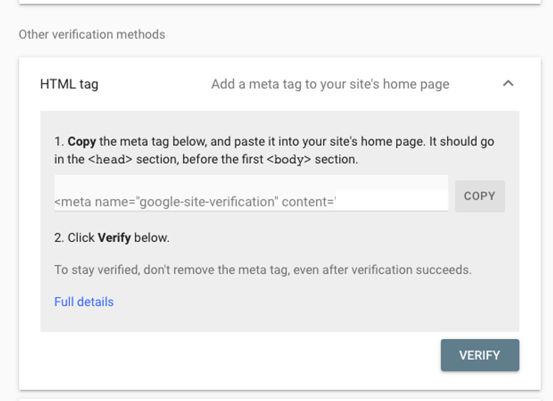Collapse the HTML tag section chevron
This screenshot has height=401, width=553.
coord(508,83)
